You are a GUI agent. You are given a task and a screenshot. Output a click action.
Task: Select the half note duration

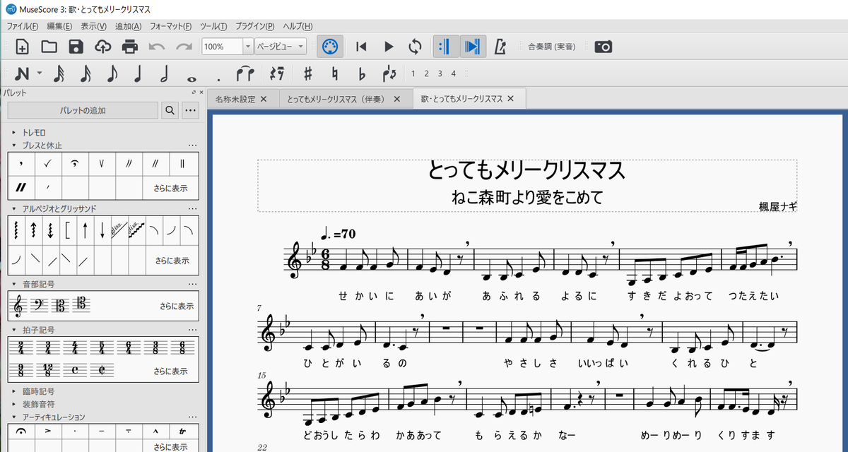[x=164, y=73]
